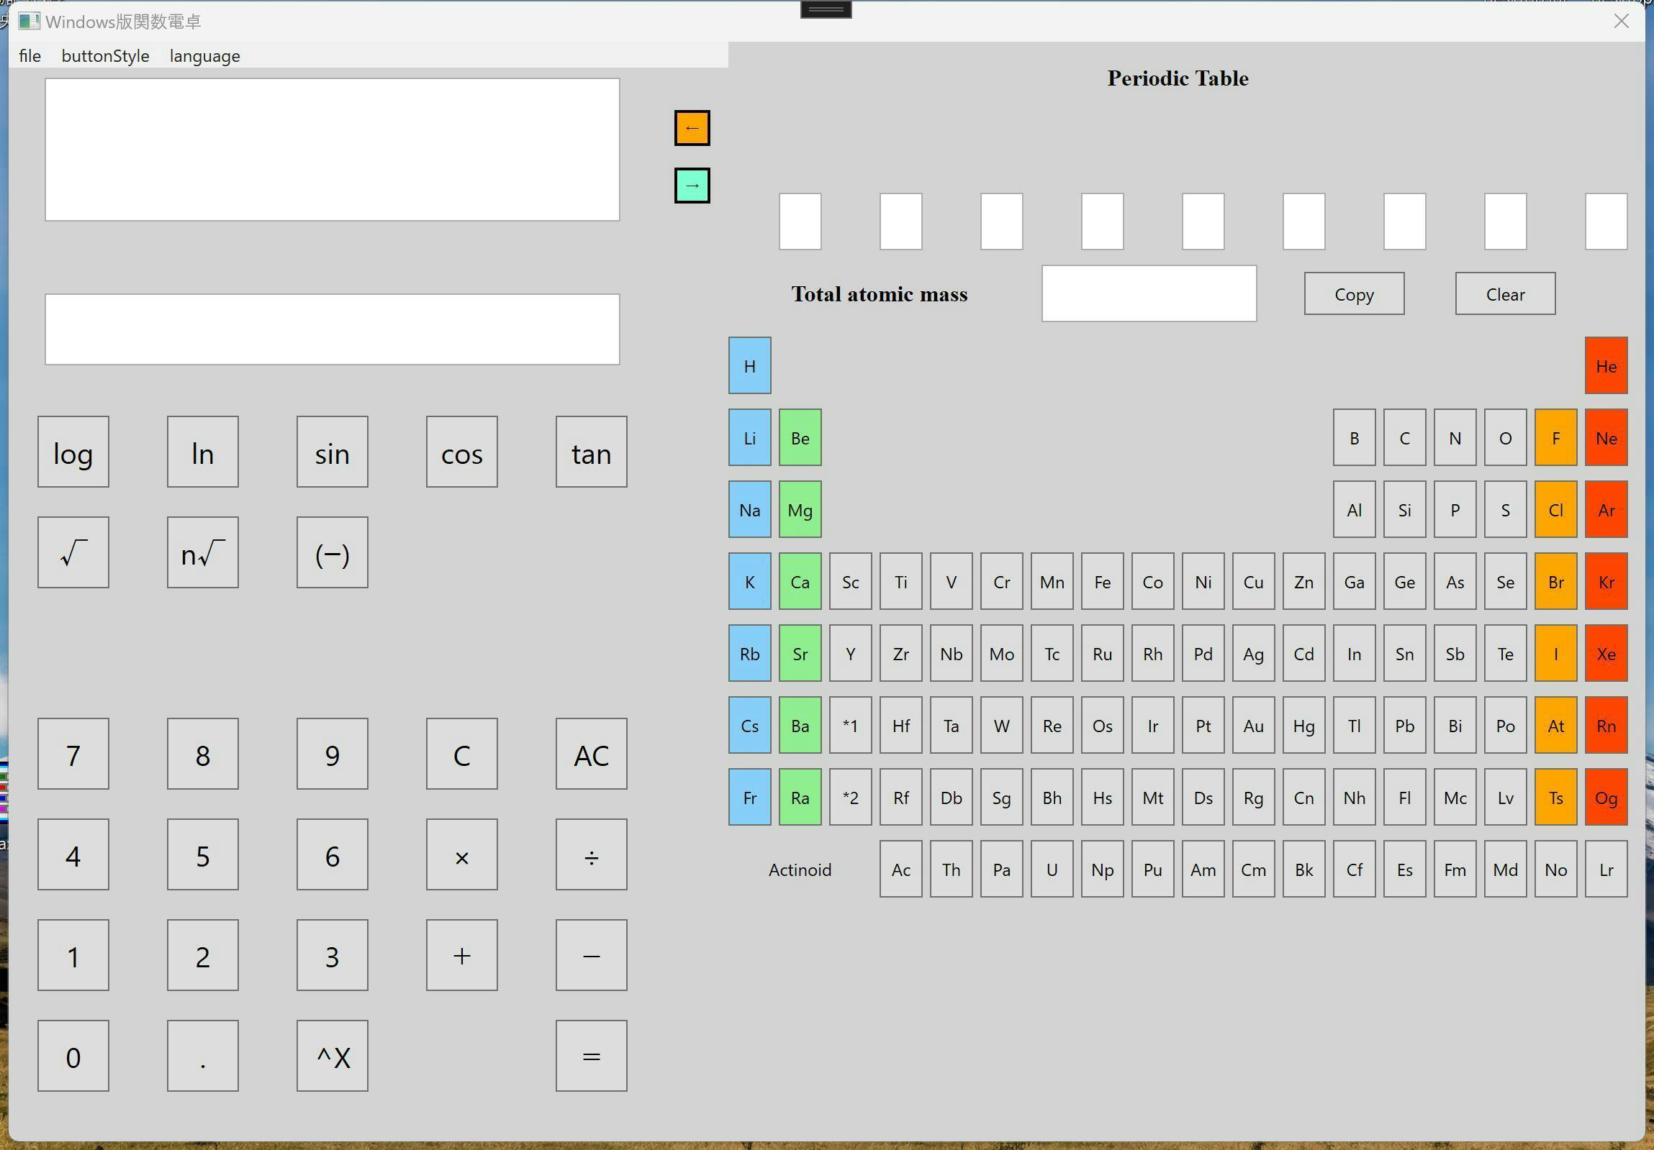Open the file menu

point(30,56)
